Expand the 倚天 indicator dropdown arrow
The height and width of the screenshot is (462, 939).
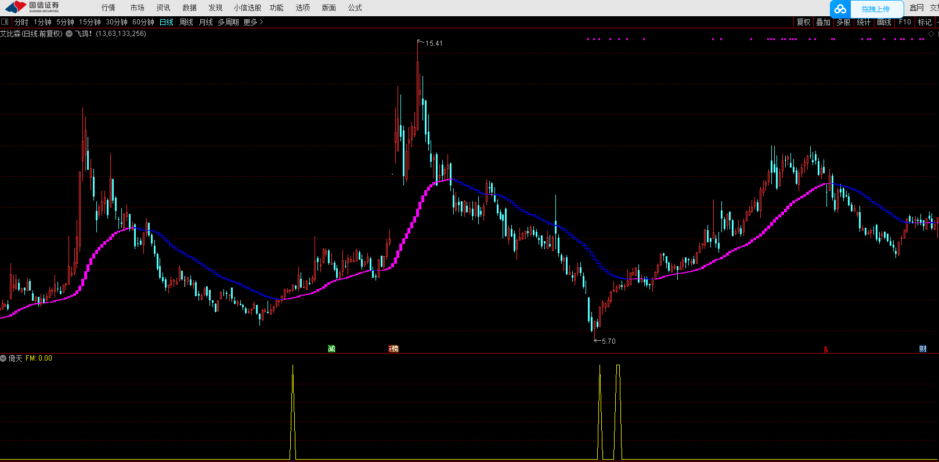[x=3, y=358]
